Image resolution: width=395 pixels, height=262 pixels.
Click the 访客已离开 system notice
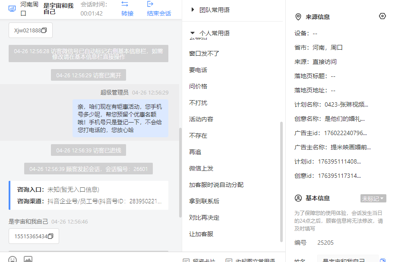point(88,75)
